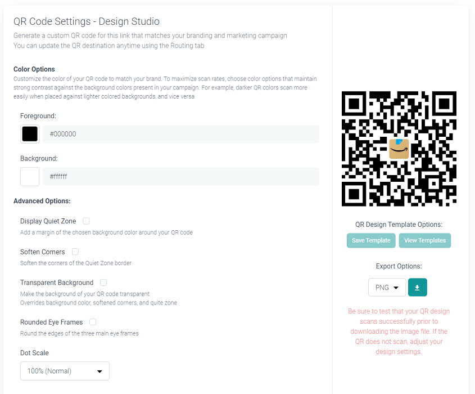Check the Transparent Background option
The image size is (475, 394).
[103, 283]
